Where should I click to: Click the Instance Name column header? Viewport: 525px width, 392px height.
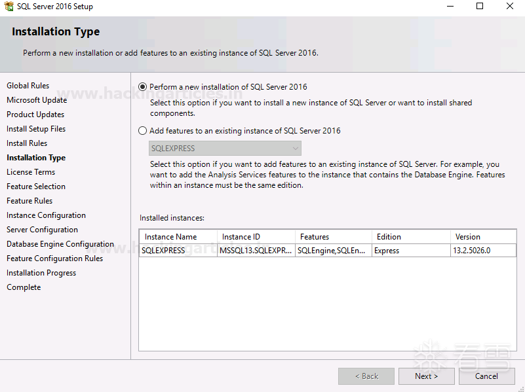[x=170, y=237]
